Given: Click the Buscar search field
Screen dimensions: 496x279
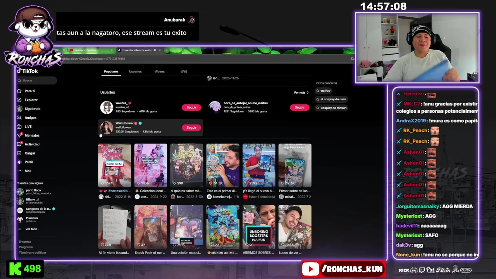Looking at the screenshot, I should coord(37,80).
